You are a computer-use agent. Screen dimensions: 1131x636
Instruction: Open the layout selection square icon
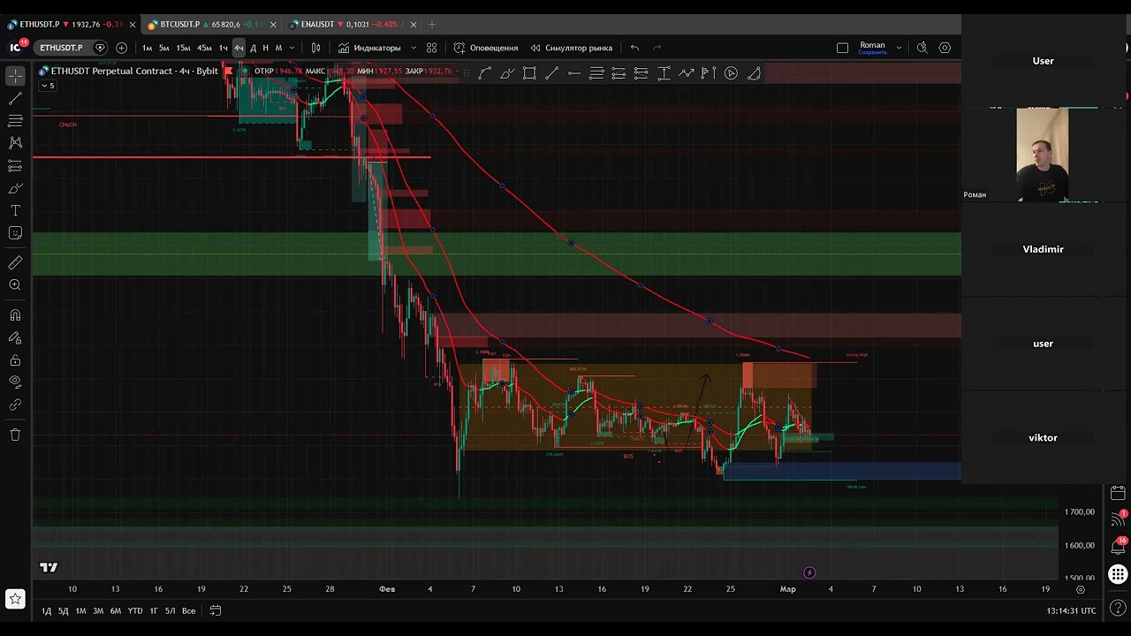pyautogui.click(x=842, y=48)
